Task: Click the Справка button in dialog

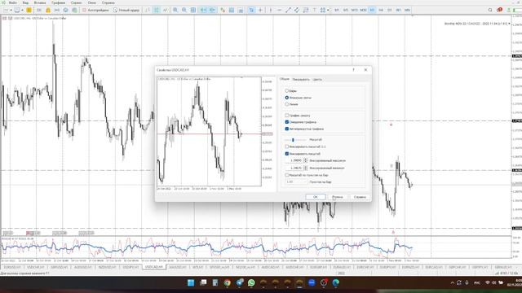Action: tap(360, 197)
